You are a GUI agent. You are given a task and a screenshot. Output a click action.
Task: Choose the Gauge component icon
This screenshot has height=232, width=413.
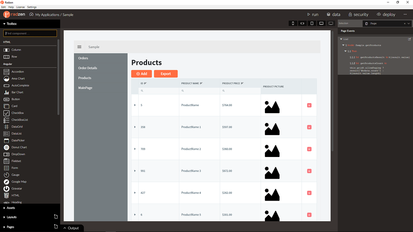(6, 175)
